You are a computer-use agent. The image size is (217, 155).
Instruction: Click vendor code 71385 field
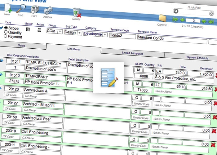click(143, 90)
